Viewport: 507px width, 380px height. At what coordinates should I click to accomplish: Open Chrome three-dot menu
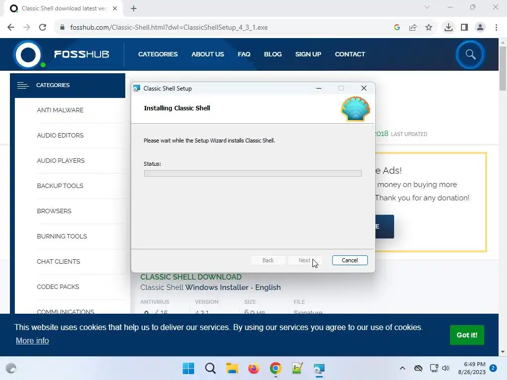pyautogui.click(x=496, y=28)
